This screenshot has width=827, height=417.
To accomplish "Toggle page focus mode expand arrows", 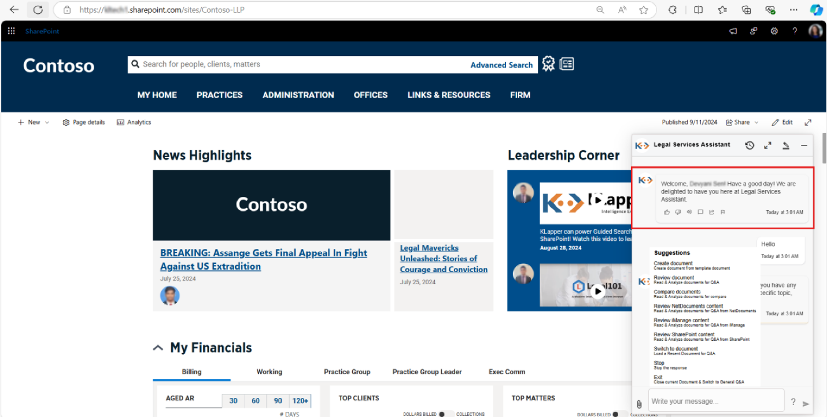I will coord(808,122).
